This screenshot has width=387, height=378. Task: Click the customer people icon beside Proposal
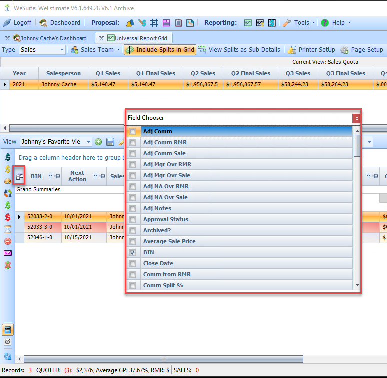coord(130,23)
